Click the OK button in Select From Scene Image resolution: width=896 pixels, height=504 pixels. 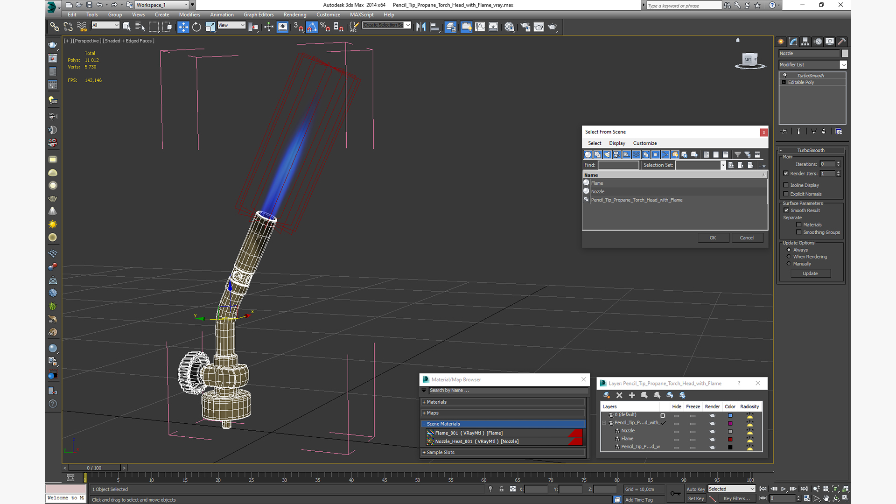[x=713, y=238]
